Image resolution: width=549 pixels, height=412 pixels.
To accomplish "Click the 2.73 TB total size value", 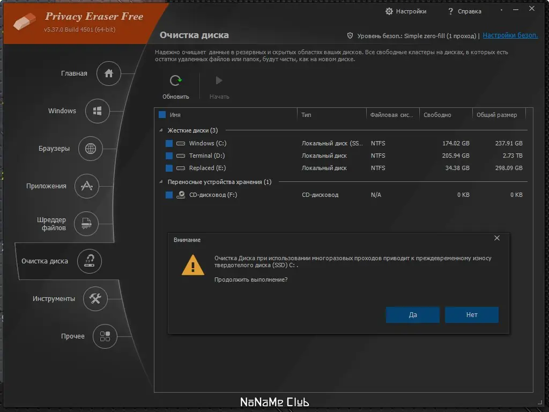I will coord(513,156).
